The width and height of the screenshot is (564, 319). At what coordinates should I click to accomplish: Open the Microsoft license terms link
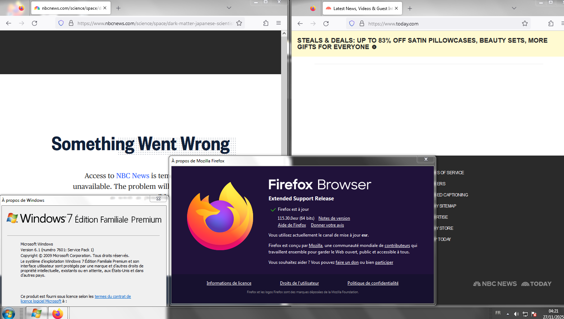76,299
